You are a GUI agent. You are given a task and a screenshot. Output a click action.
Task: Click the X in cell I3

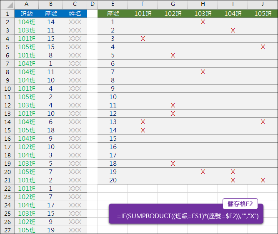pos(233,30)
